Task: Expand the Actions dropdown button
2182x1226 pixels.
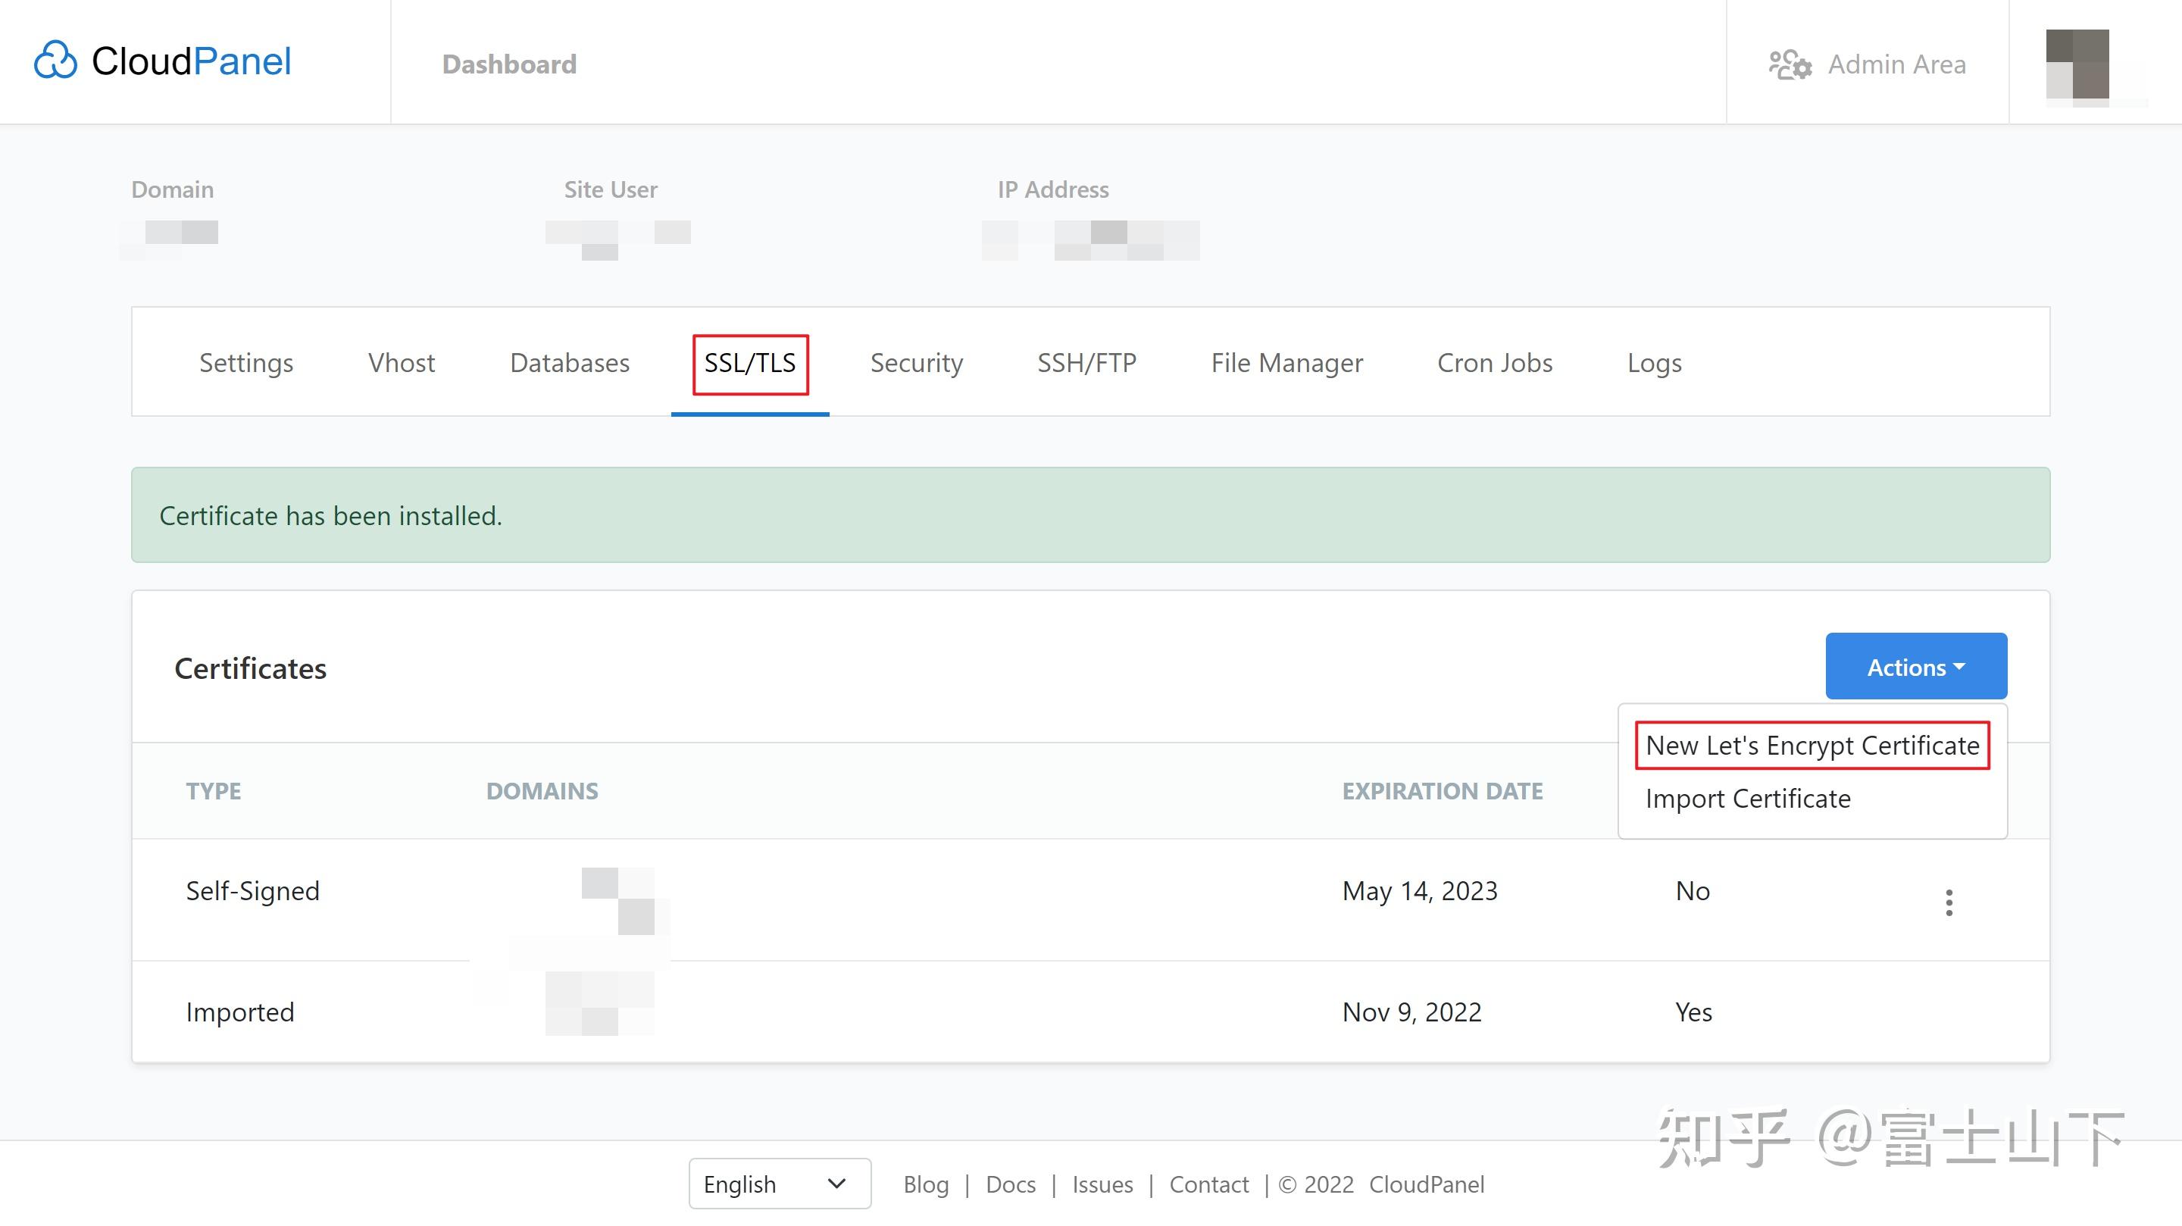Action: pos(1915,667)
